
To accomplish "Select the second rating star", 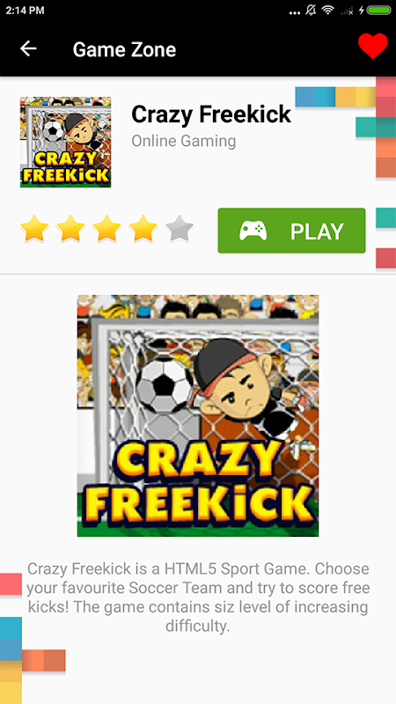I will click(70, 229).
